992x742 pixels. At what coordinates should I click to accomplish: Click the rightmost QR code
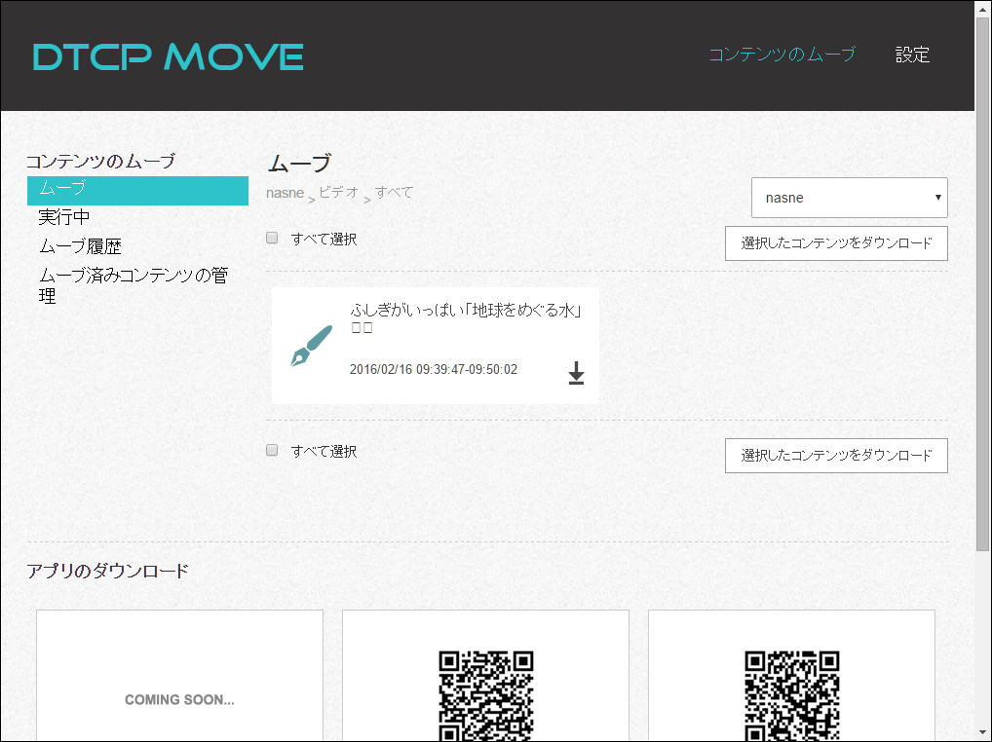[x=791, y=696]
